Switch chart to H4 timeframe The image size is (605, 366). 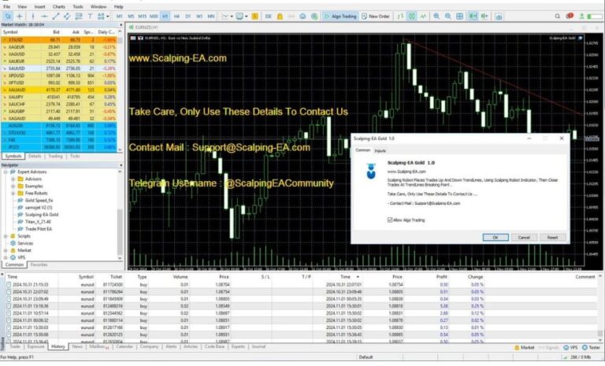click(176, 17)
